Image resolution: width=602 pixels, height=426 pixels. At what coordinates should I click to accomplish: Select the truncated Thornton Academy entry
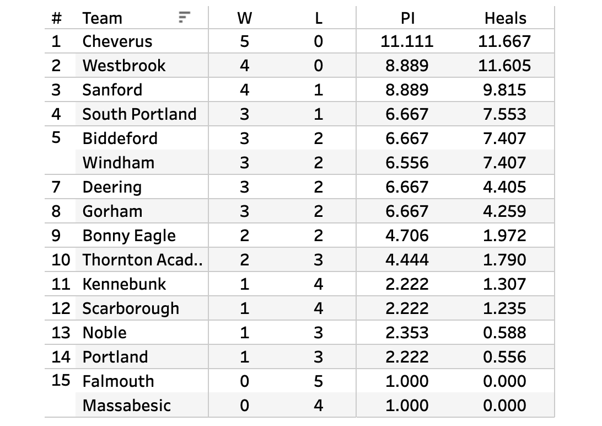coord(142,260)
